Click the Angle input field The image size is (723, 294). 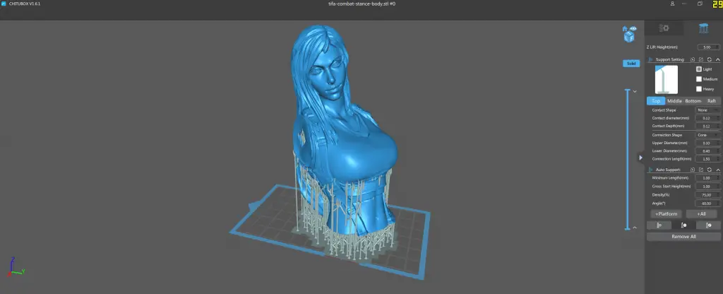pyautogui.click(x=707, y=203)
